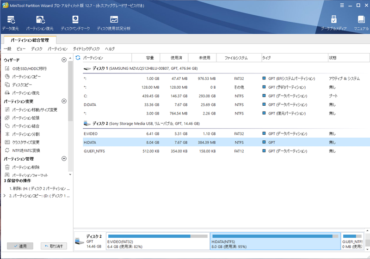Choose パーティション拡張 operation
The width and height of the screenshot is (370, 259).
(26, 118)
